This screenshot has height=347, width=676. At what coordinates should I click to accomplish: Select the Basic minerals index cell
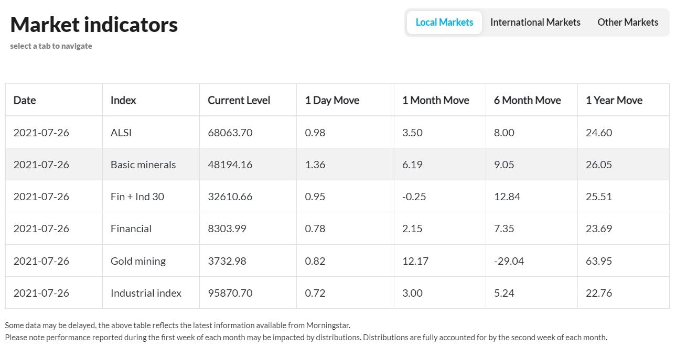[151, 165]
